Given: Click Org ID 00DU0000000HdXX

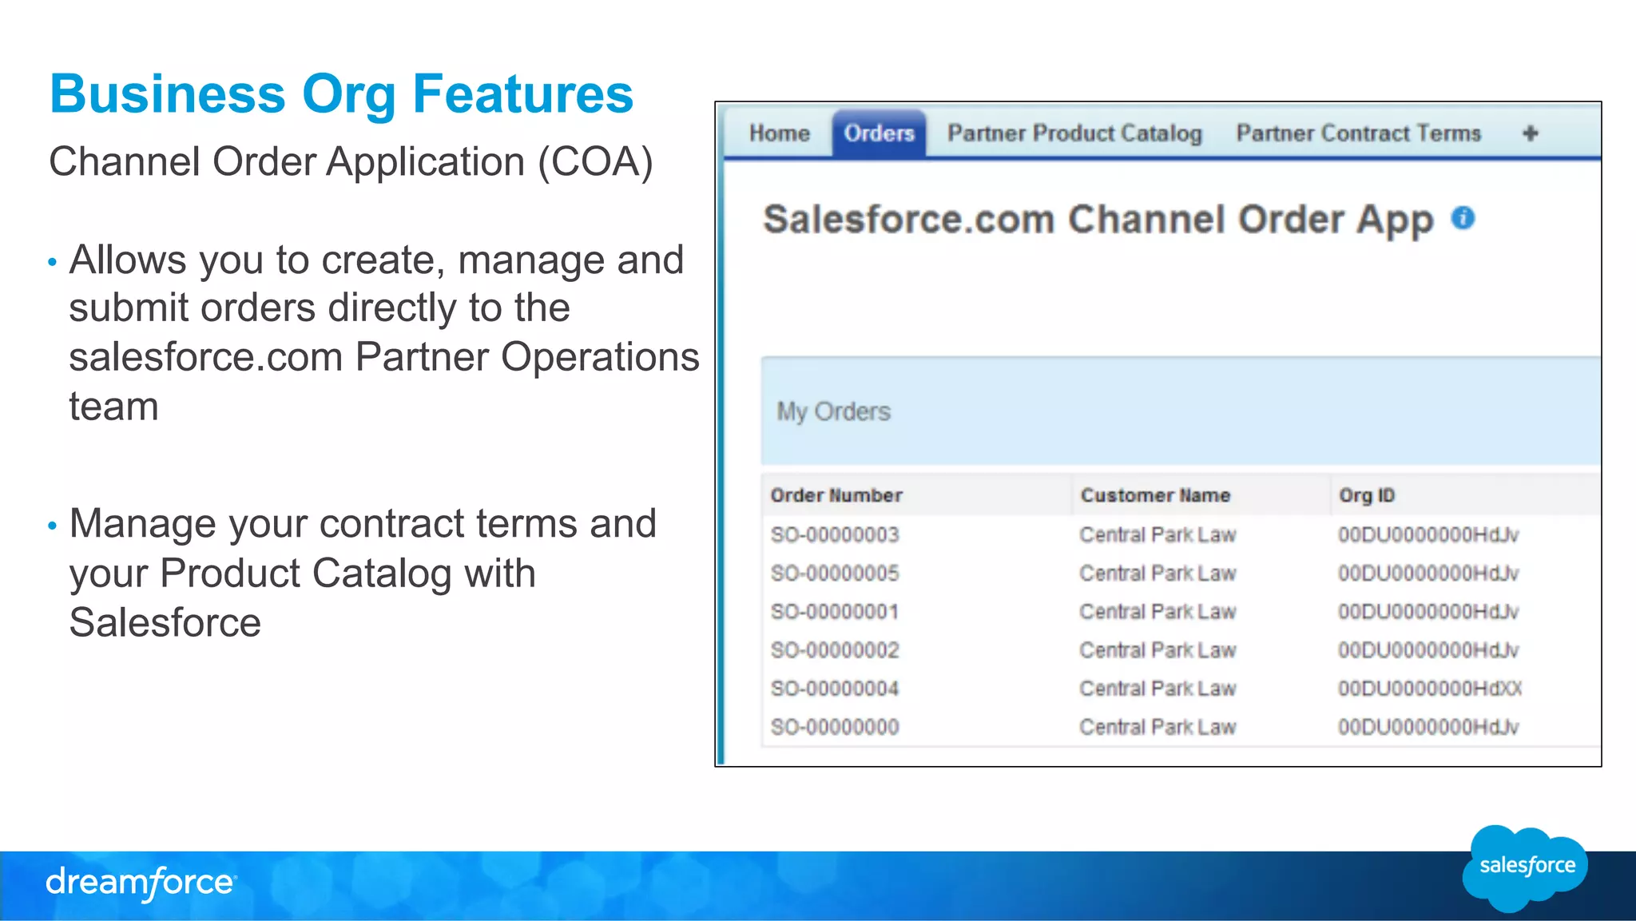Looking at the screenshot, I should (1430, 688).
